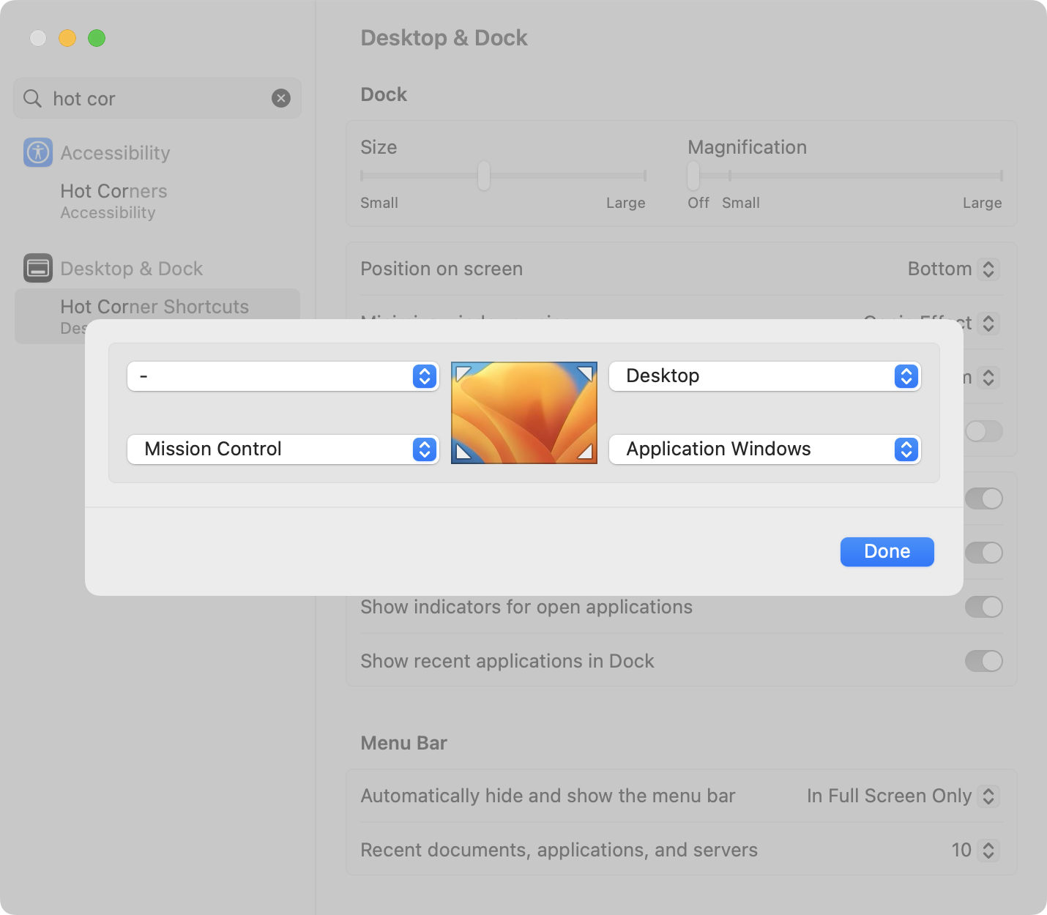Open the Application Windows hot corner dropdown

pos(764,449)
